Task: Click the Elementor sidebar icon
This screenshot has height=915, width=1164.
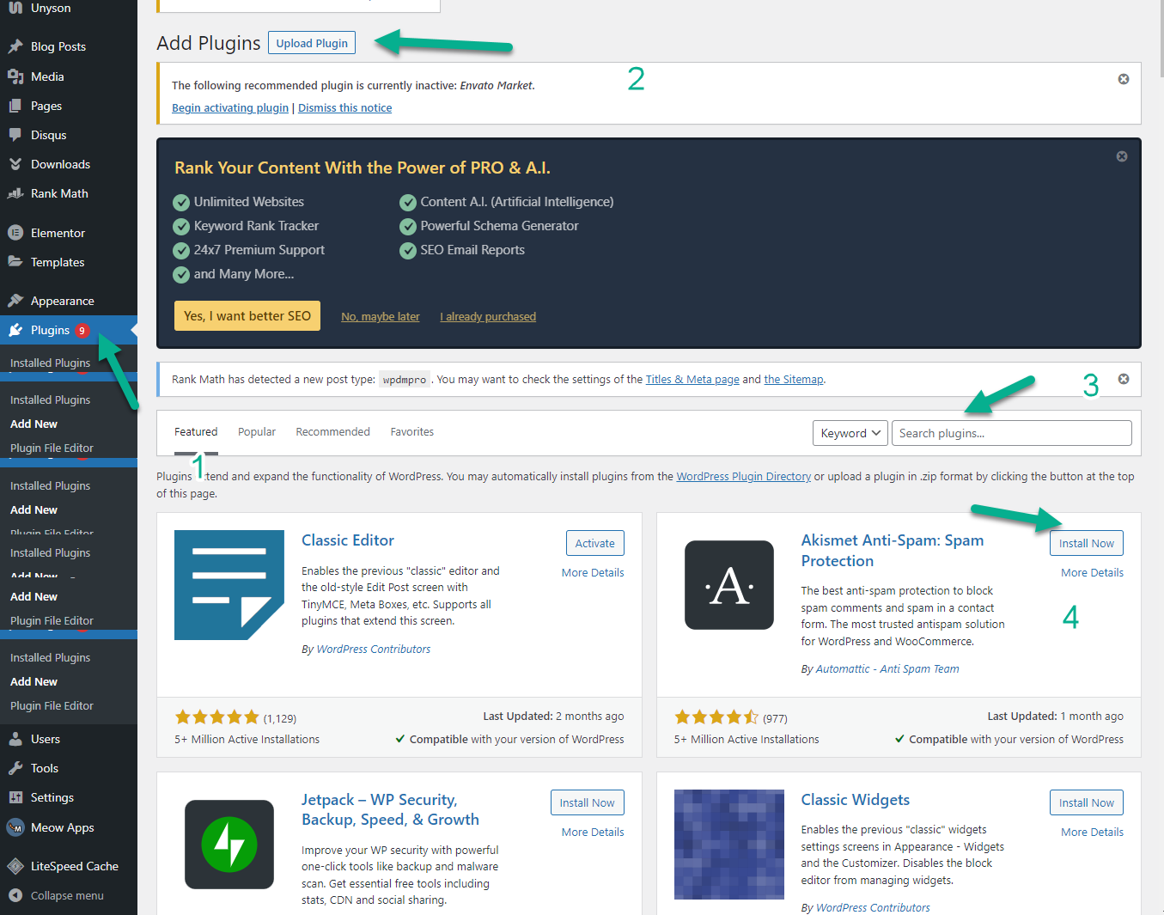Action: (x=15, y=233)
